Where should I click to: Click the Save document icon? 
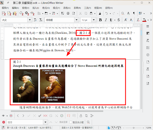[x=53, y=13]
